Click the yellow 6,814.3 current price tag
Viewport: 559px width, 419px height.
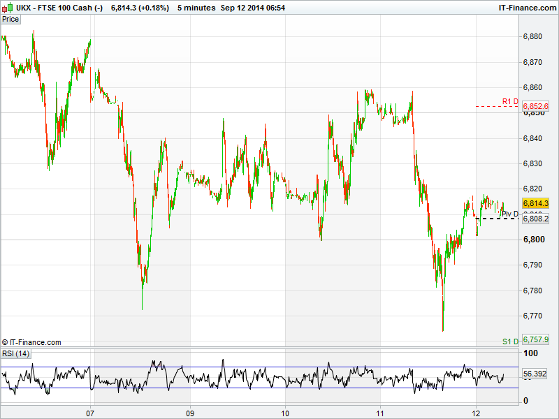[x=536, y=203]
